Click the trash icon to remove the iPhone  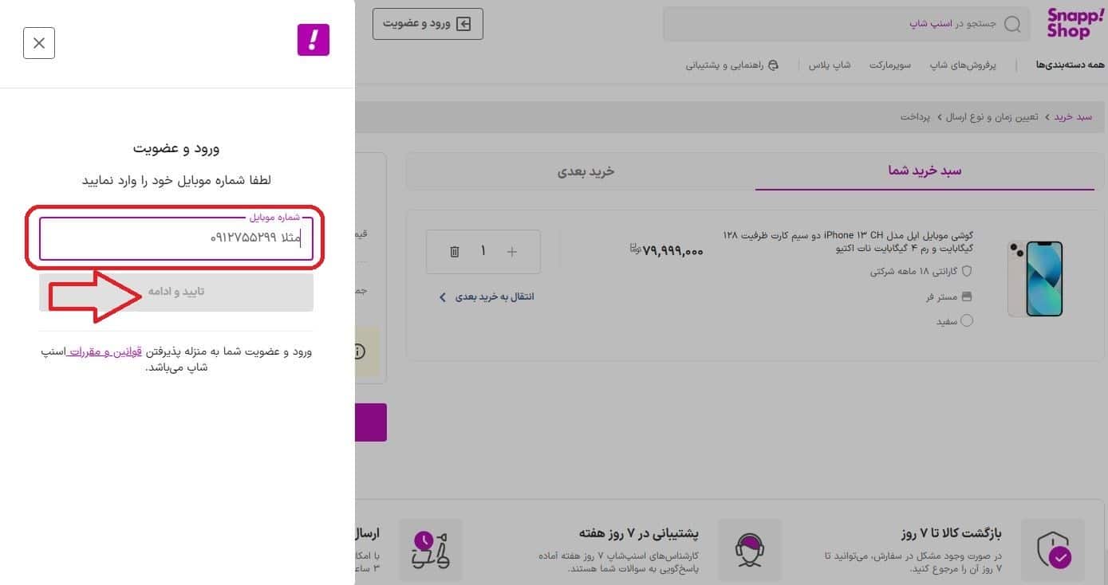point(454,251)
